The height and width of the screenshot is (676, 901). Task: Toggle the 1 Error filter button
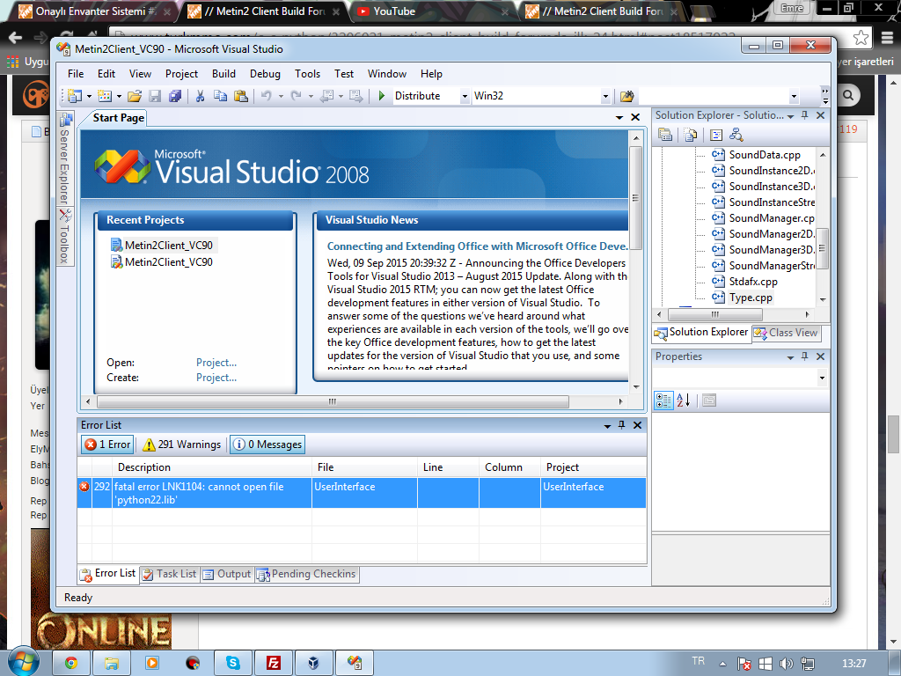[108, 445]
